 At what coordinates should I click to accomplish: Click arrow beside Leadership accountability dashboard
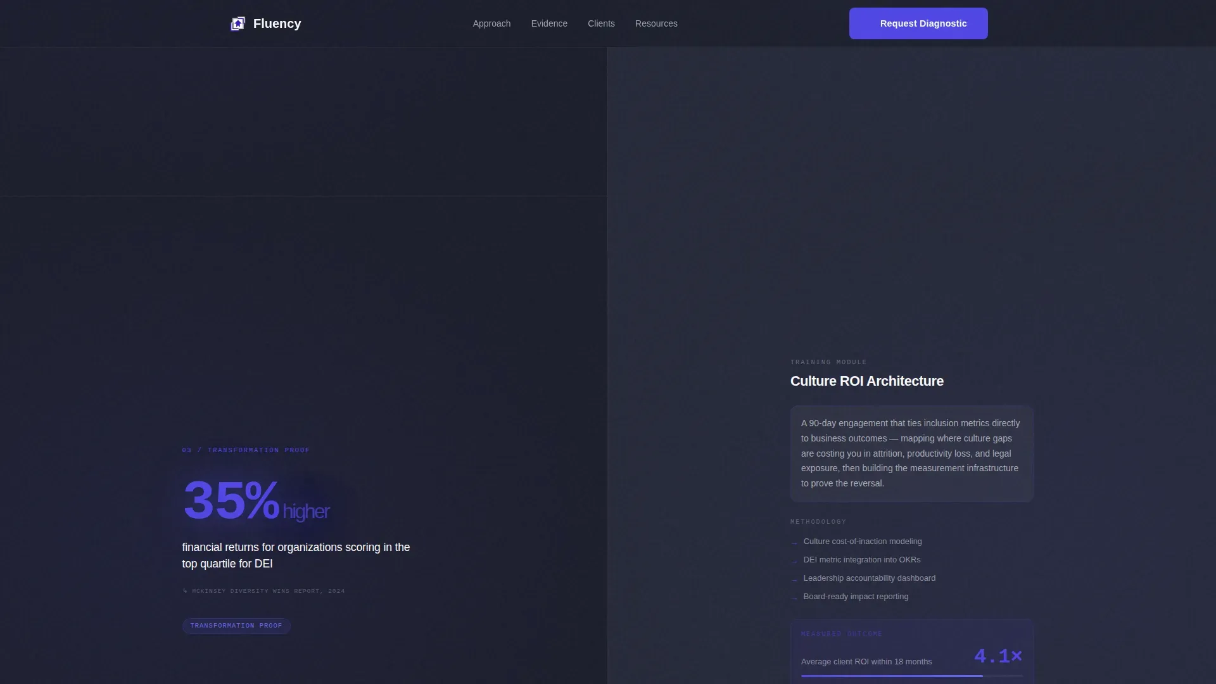[x=794, y=579]
